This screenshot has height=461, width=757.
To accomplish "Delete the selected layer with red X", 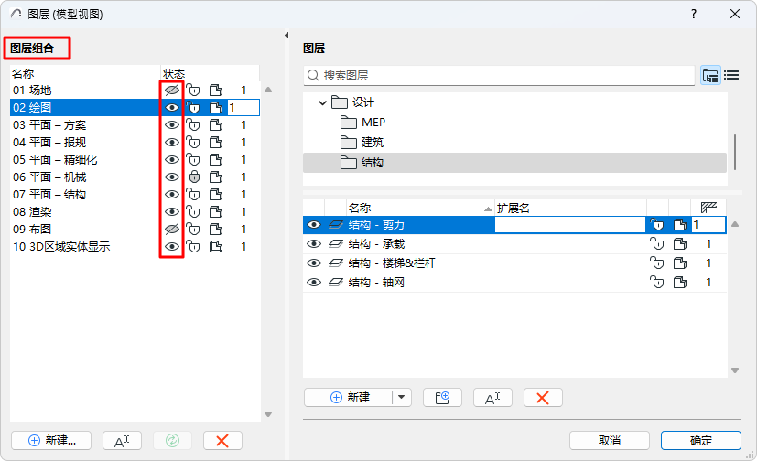I will coord(543,398).
